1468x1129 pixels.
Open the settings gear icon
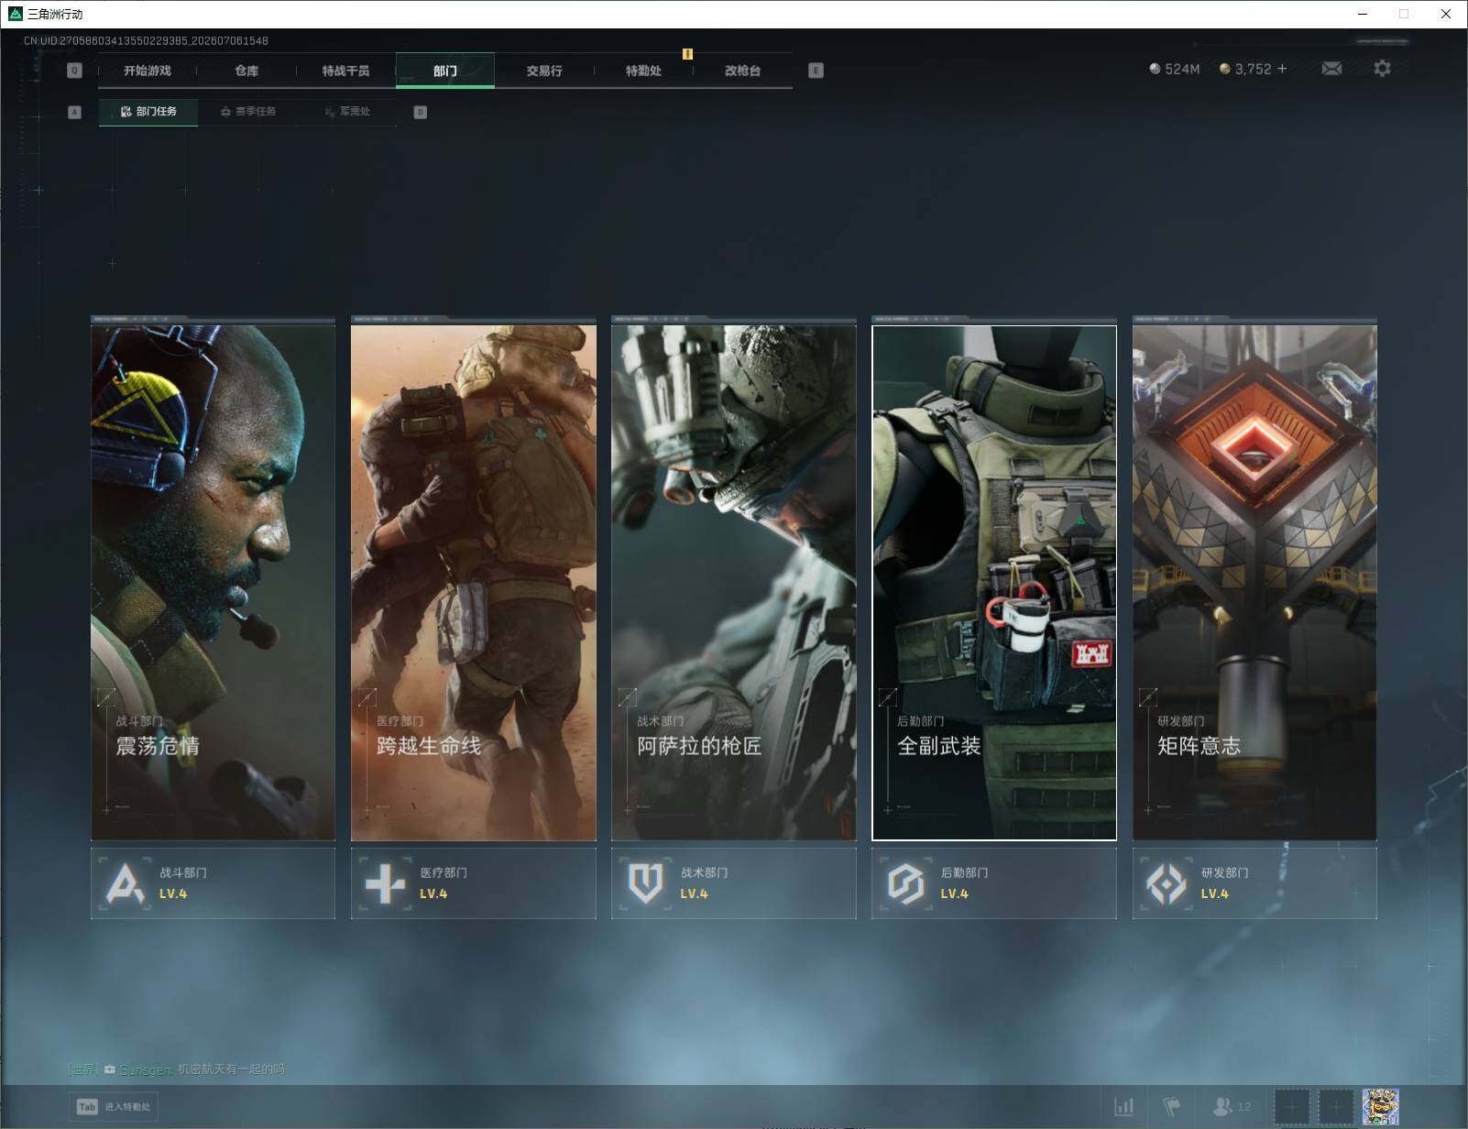(1382, 69)
